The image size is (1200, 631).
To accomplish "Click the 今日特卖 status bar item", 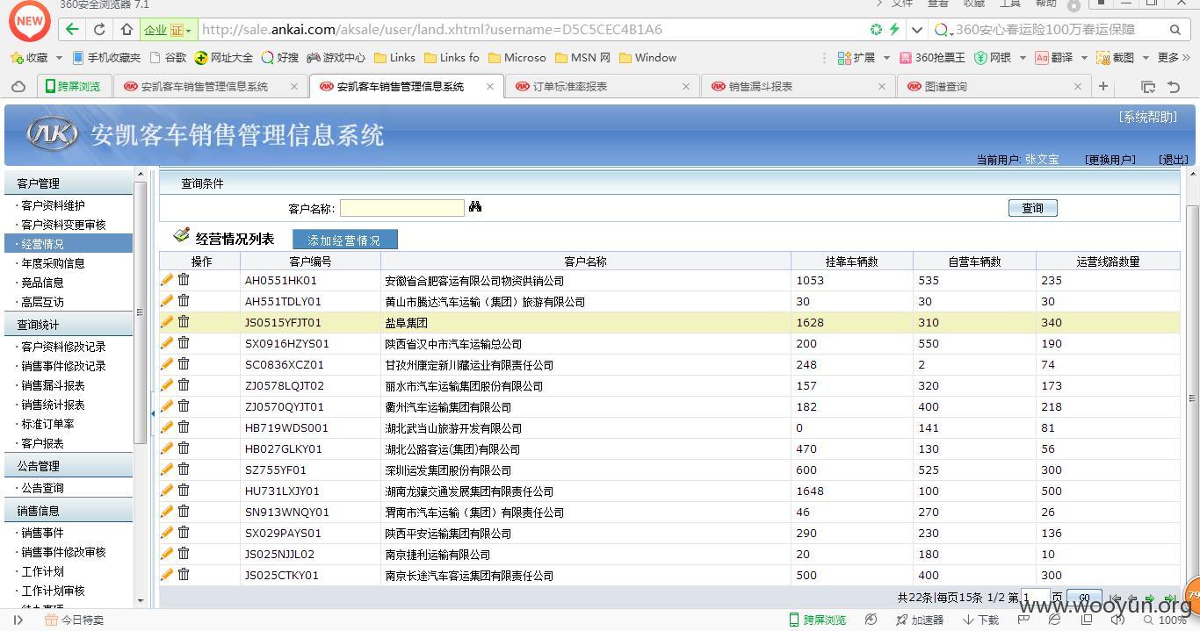I will click(x=74, y=620).
